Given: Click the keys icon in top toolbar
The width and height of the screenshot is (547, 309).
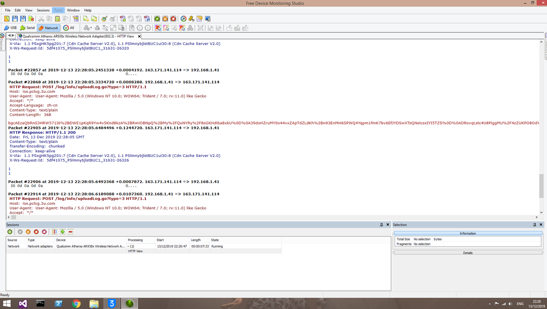Looking at the screenshot, I should click(x=191, y=19).
